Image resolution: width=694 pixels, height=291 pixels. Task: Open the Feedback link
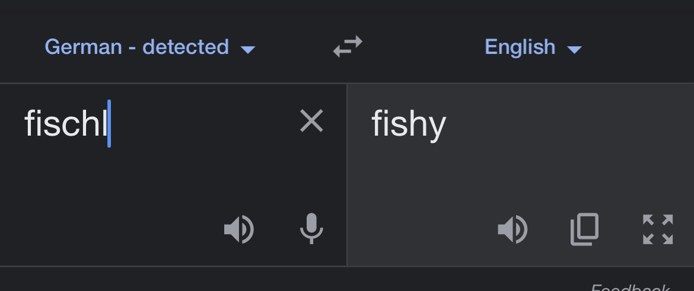[630, 287]
